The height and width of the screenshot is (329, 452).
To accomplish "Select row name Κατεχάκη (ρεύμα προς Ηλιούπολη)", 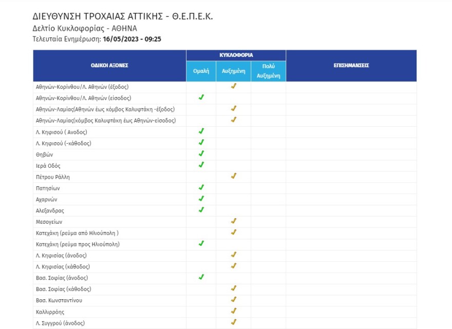I will [x=78, y=244].
